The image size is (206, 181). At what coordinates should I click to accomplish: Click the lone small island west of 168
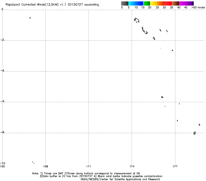point(30,18)
